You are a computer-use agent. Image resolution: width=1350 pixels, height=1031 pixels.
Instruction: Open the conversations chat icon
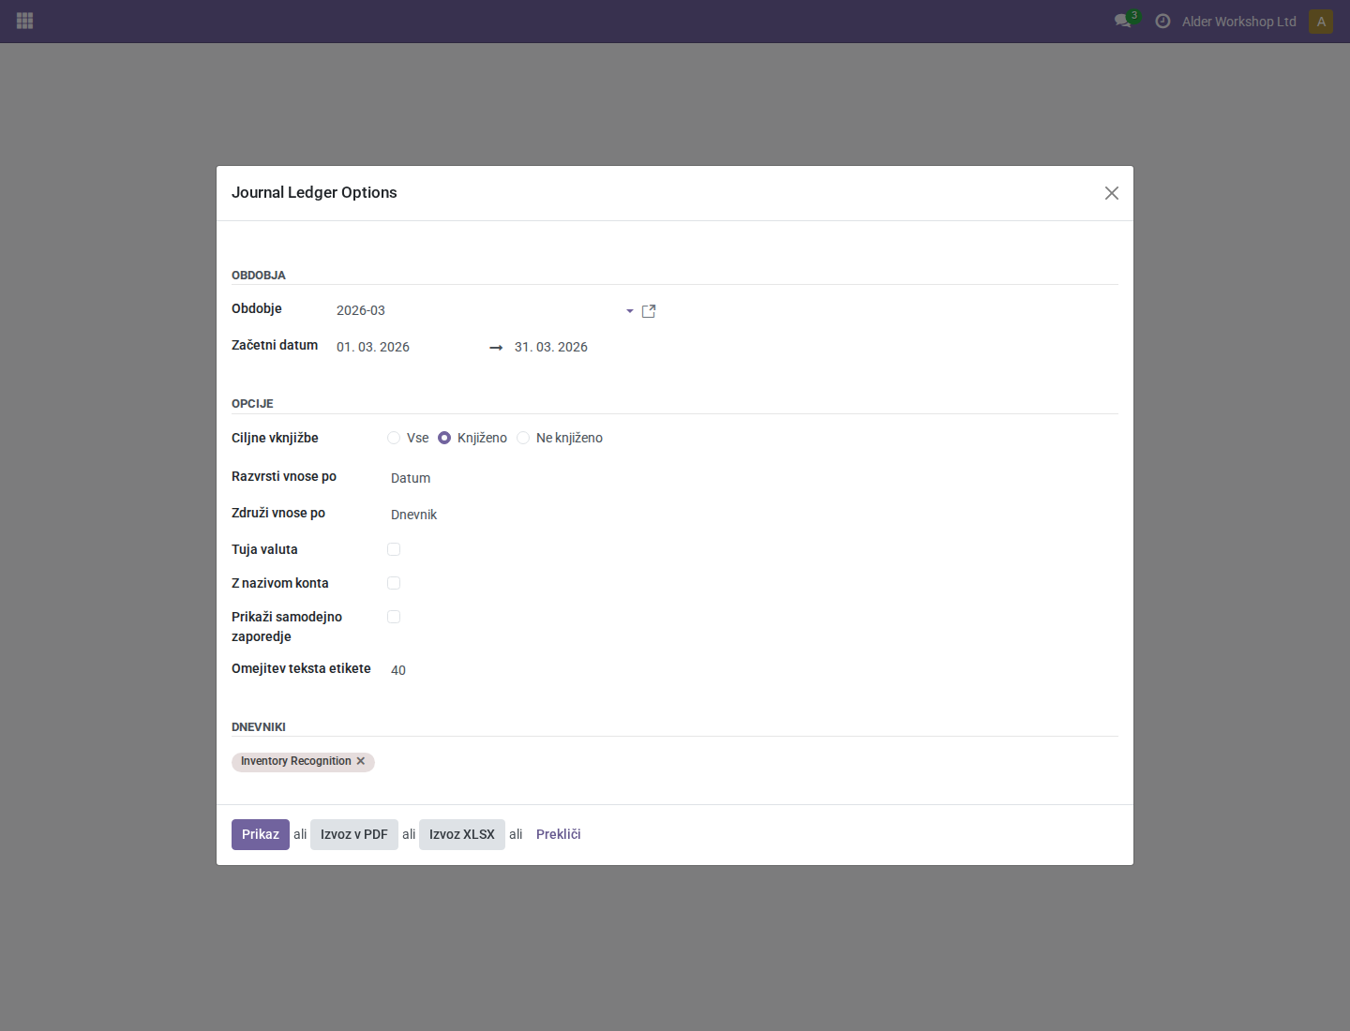(x=1122, y=21)
